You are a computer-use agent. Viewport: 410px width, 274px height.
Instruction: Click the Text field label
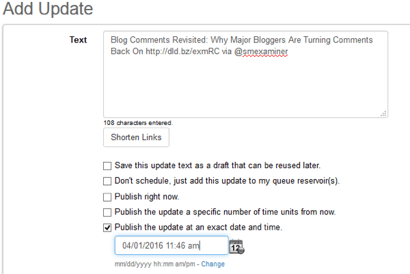(78, 40)
